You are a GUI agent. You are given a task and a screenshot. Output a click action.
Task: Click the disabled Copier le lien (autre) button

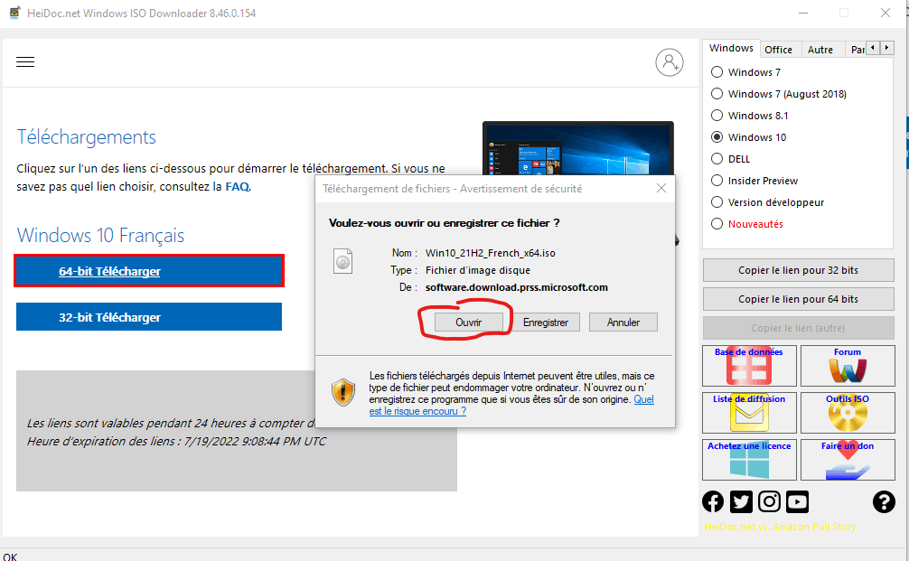tap(798, 328)
